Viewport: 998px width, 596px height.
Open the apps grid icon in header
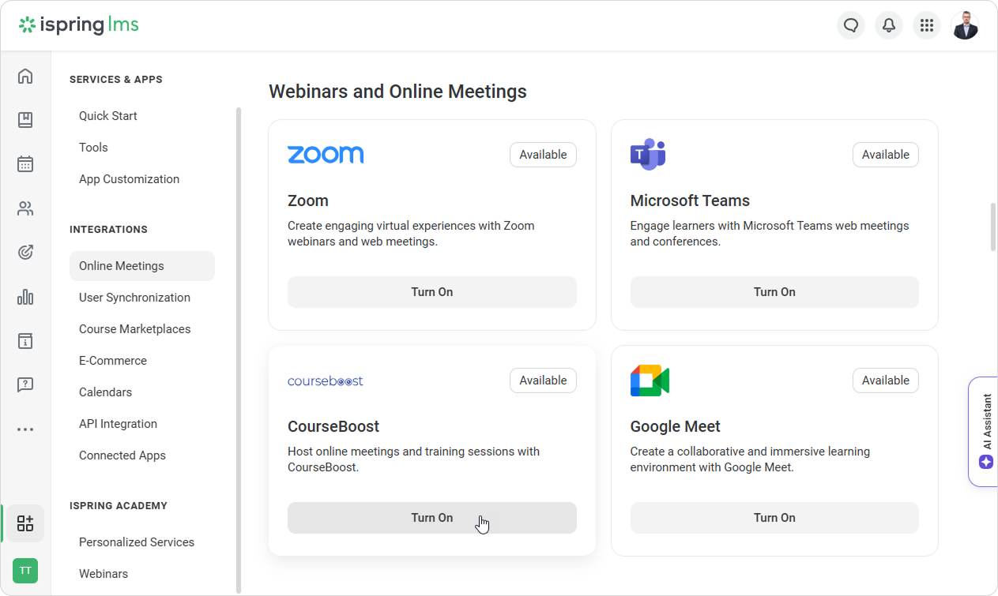pos(927,25)
